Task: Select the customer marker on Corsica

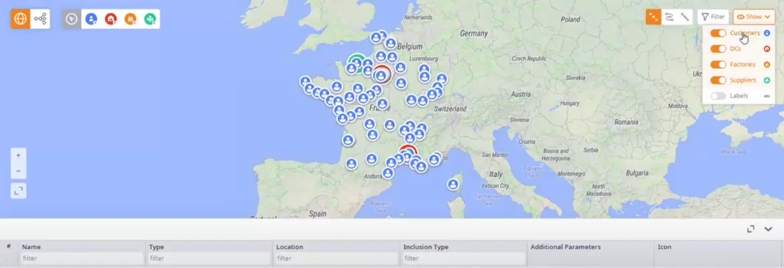Action: click(453, 184)
